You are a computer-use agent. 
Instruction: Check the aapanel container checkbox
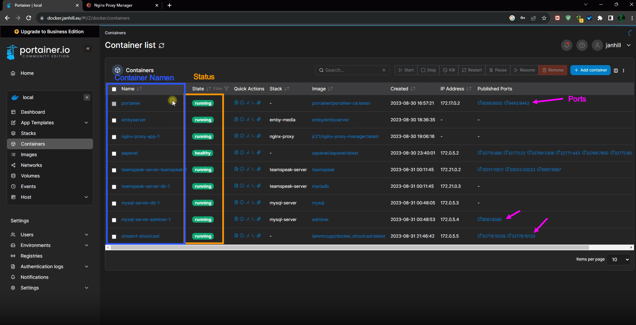coord(114,154)
